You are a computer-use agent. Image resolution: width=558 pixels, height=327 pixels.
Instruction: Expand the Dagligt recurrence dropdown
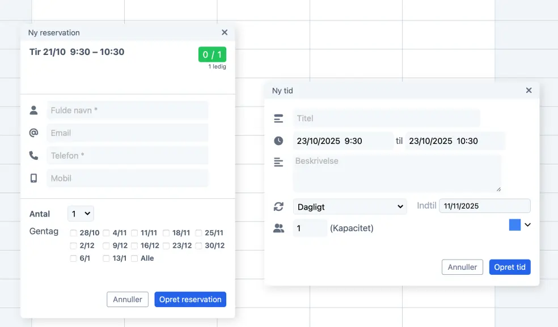pos(349,207)
